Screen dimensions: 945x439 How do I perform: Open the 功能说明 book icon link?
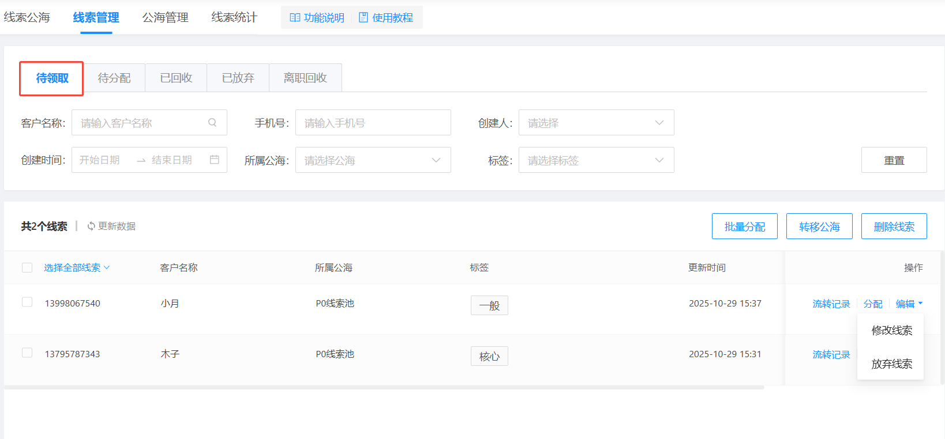click(x=295, y=18)
